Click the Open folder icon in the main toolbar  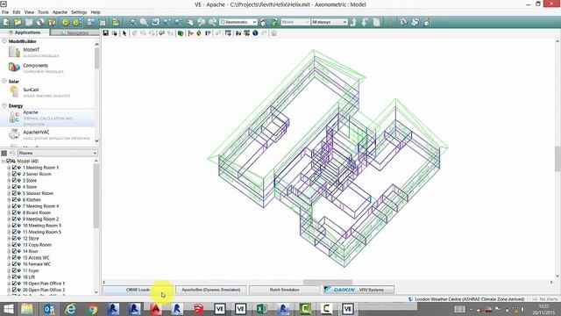click(x=18, y=22)
